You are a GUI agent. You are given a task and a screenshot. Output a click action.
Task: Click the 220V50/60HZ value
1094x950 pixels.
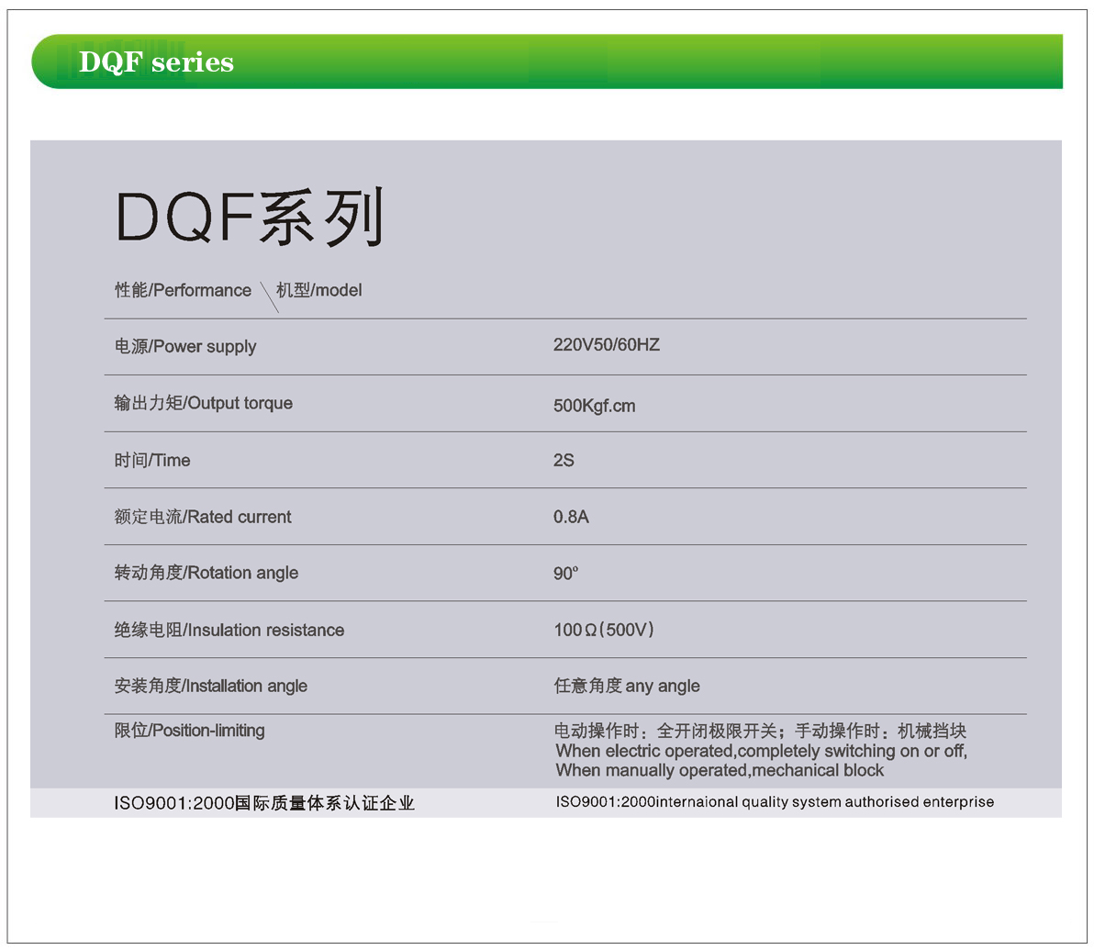pyautogui.click(x=606, y=345)
